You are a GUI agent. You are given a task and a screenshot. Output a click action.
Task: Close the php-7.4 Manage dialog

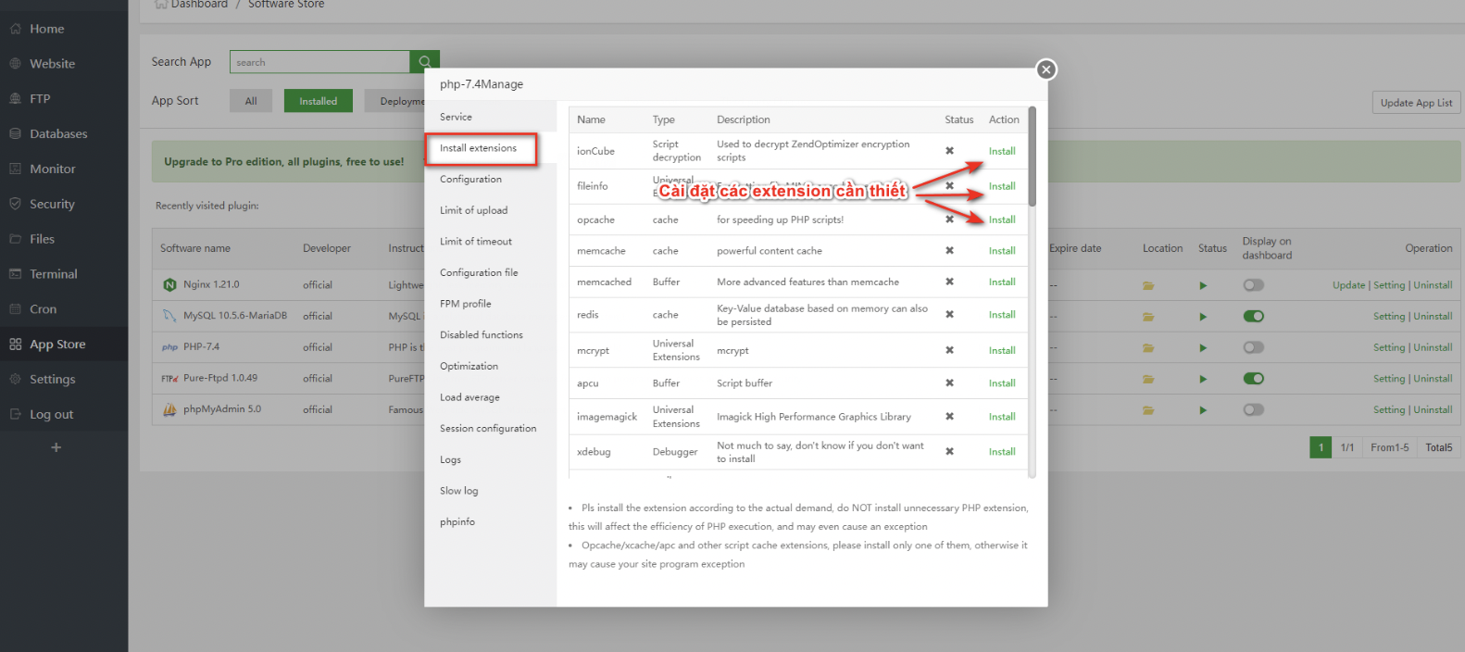[1046, 69]
